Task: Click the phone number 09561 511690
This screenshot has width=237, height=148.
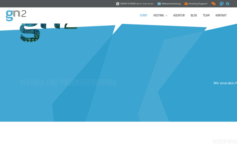Action: 128,4
